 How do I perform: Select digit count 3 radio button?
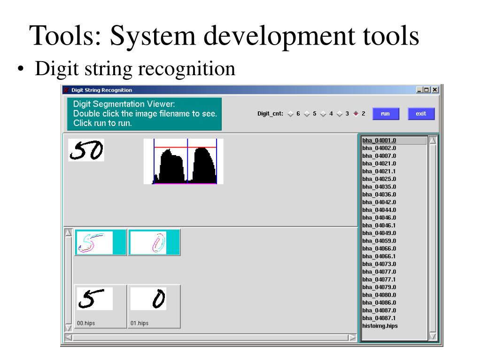(x=340, y=114)
